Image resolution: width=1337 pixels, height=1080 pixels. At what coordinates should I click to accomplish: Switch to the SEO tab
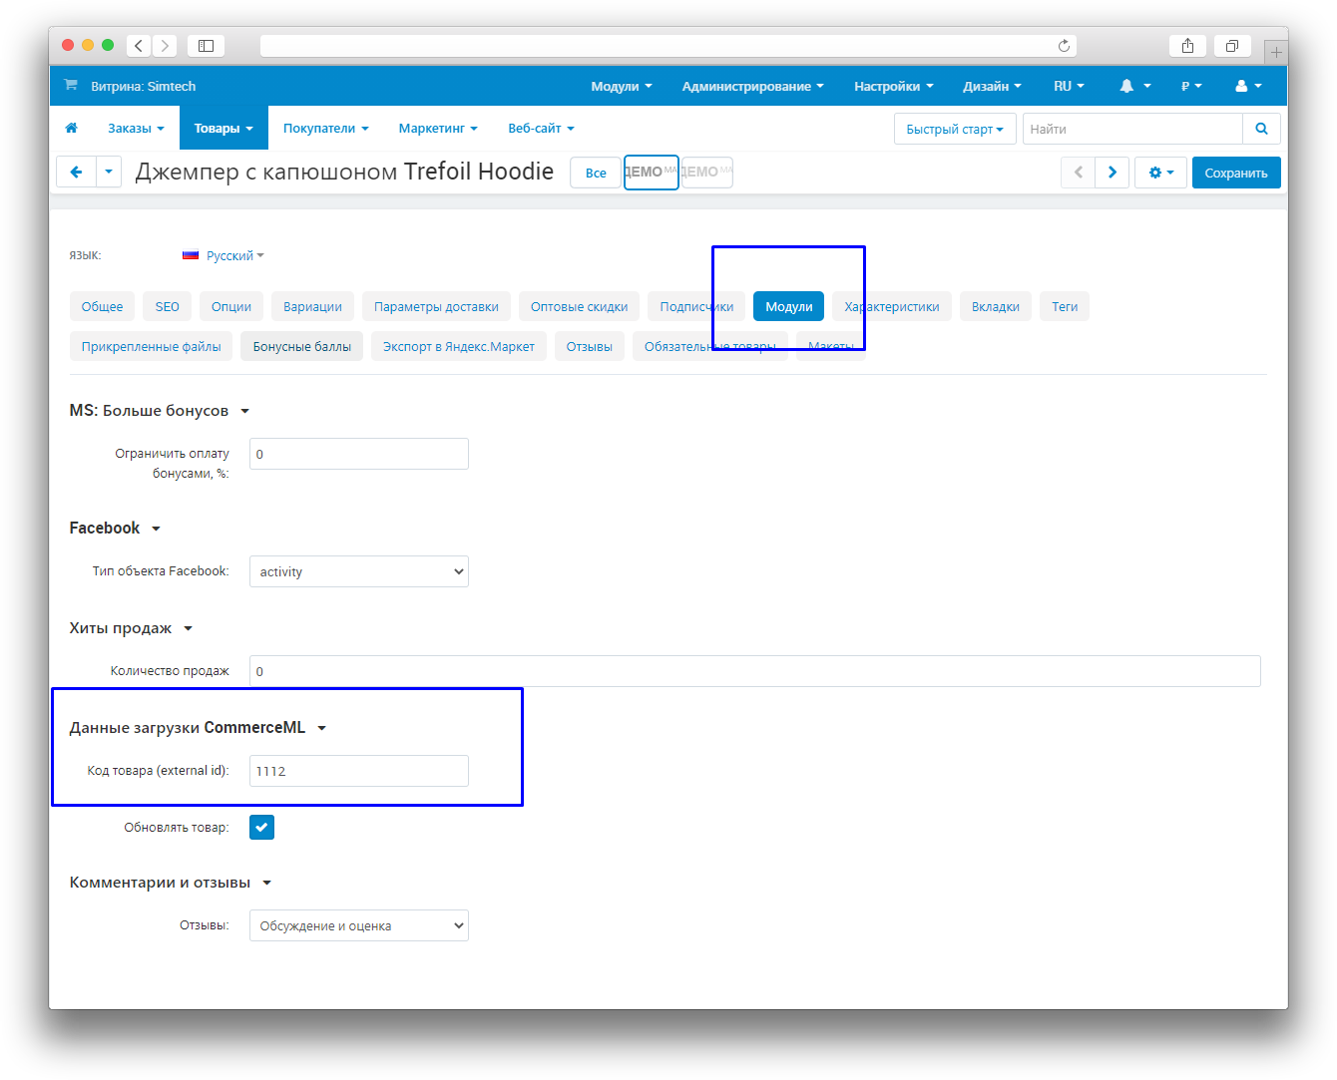[168, 306]
